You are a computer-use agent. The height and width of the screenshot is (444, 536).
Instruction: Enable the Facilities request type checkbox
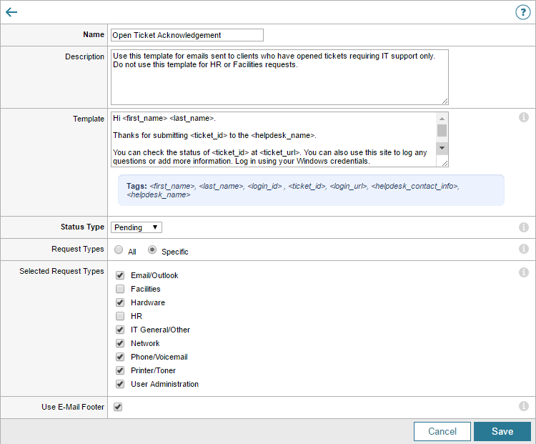pyautogui.click(x=120, y=289)
